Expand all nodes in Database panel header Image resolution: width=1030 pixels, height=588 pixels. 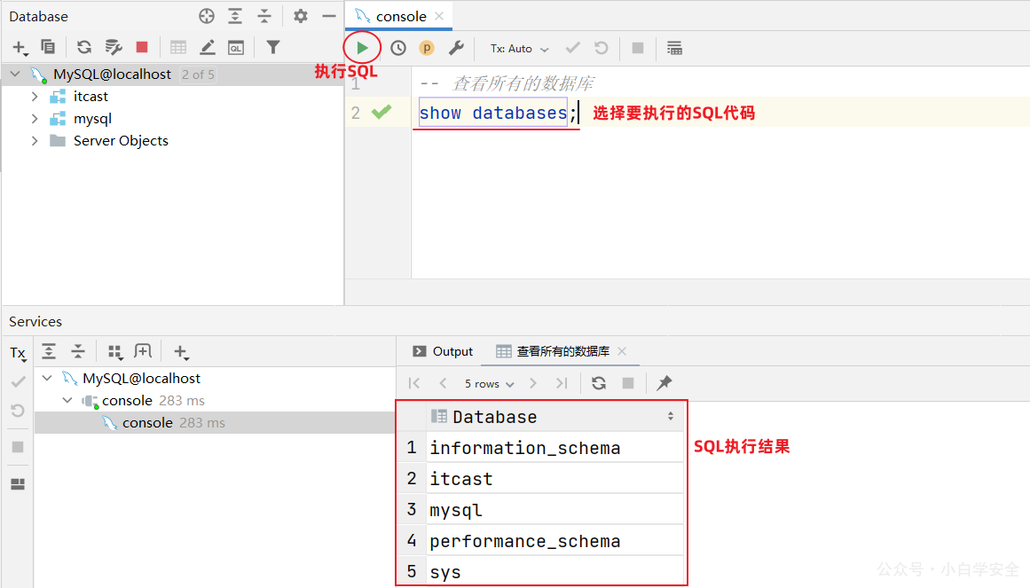point(235,17)
